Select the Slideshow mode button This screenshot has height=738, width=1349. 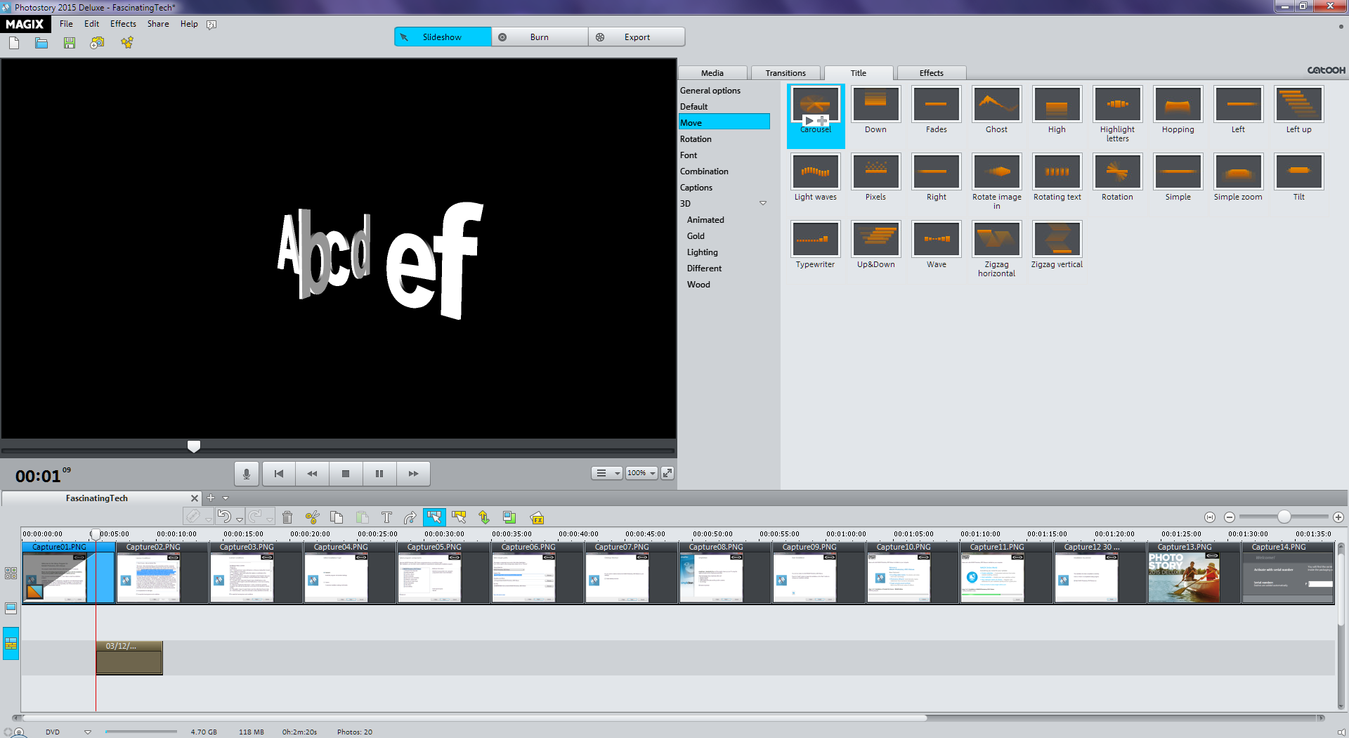(x=443, y=37)
